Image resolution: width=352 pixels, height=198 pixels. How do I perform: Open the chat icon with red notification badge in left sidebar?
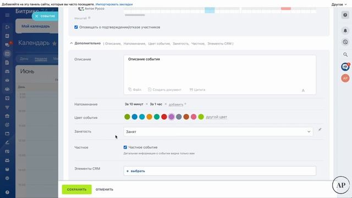coord(7,45)
